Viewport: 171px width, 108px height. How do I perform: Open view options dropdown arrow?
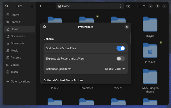click(144, 6)
